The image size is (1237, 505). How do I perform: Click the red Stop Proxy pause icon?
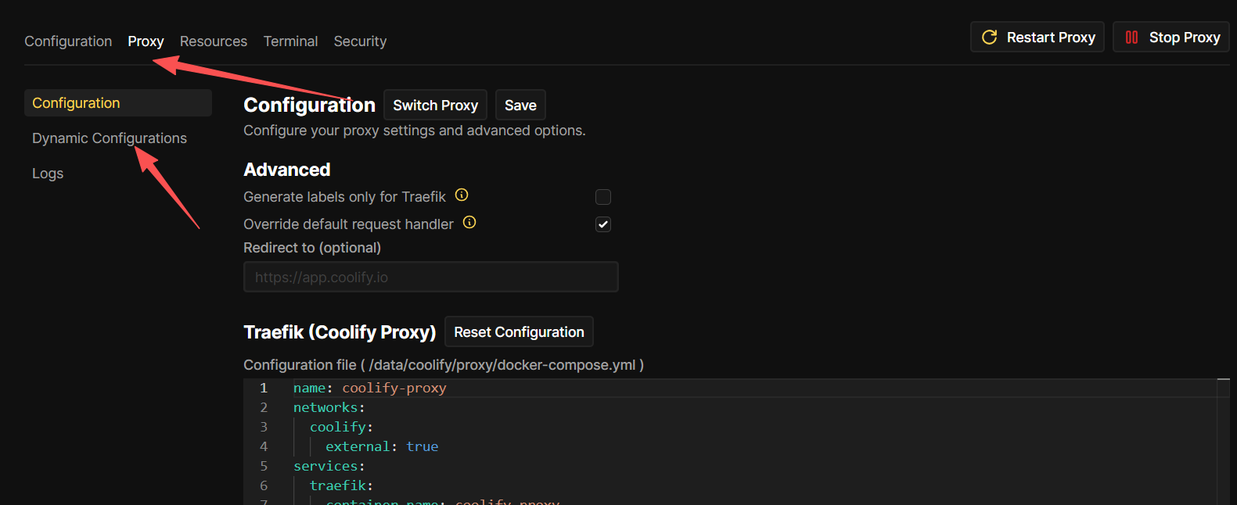1131,38
